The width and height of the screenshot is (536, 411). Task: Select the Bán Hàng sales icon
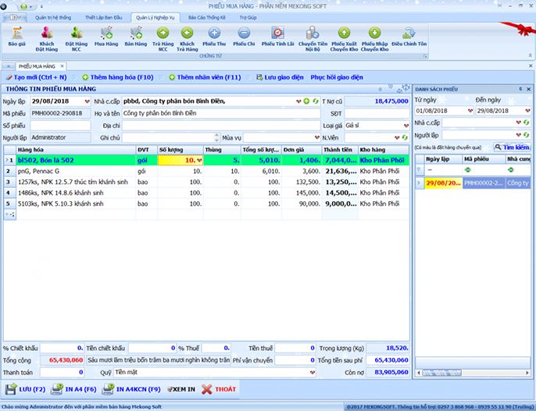pyautogui.click(x=135, y=33)
